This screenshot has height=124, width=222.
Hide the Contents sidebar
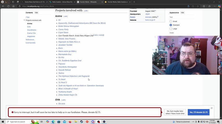point(36,12)
